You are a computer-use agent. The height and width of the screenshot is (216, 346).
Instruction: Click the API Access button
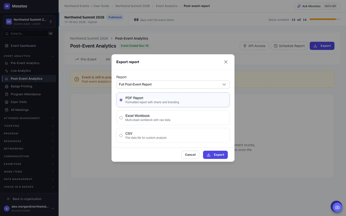(254, 46)
